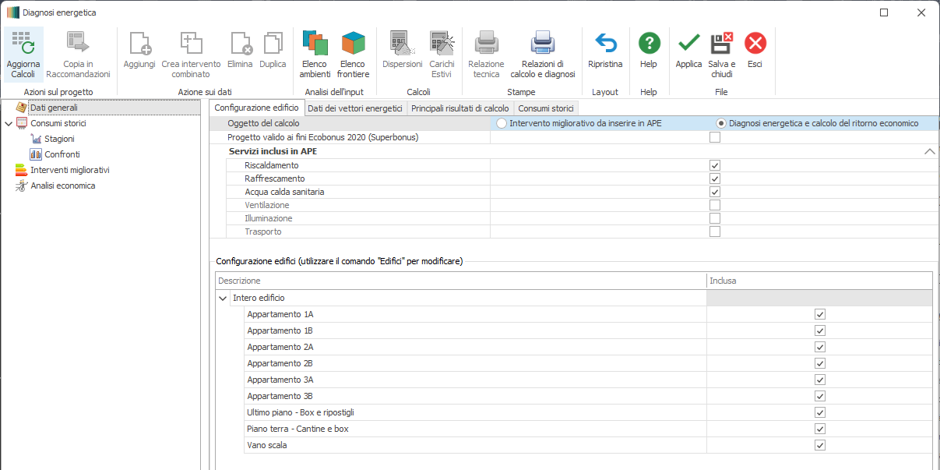Enable Ecobonus 2020 Superbonus checkbox

[x=714, y=137]
